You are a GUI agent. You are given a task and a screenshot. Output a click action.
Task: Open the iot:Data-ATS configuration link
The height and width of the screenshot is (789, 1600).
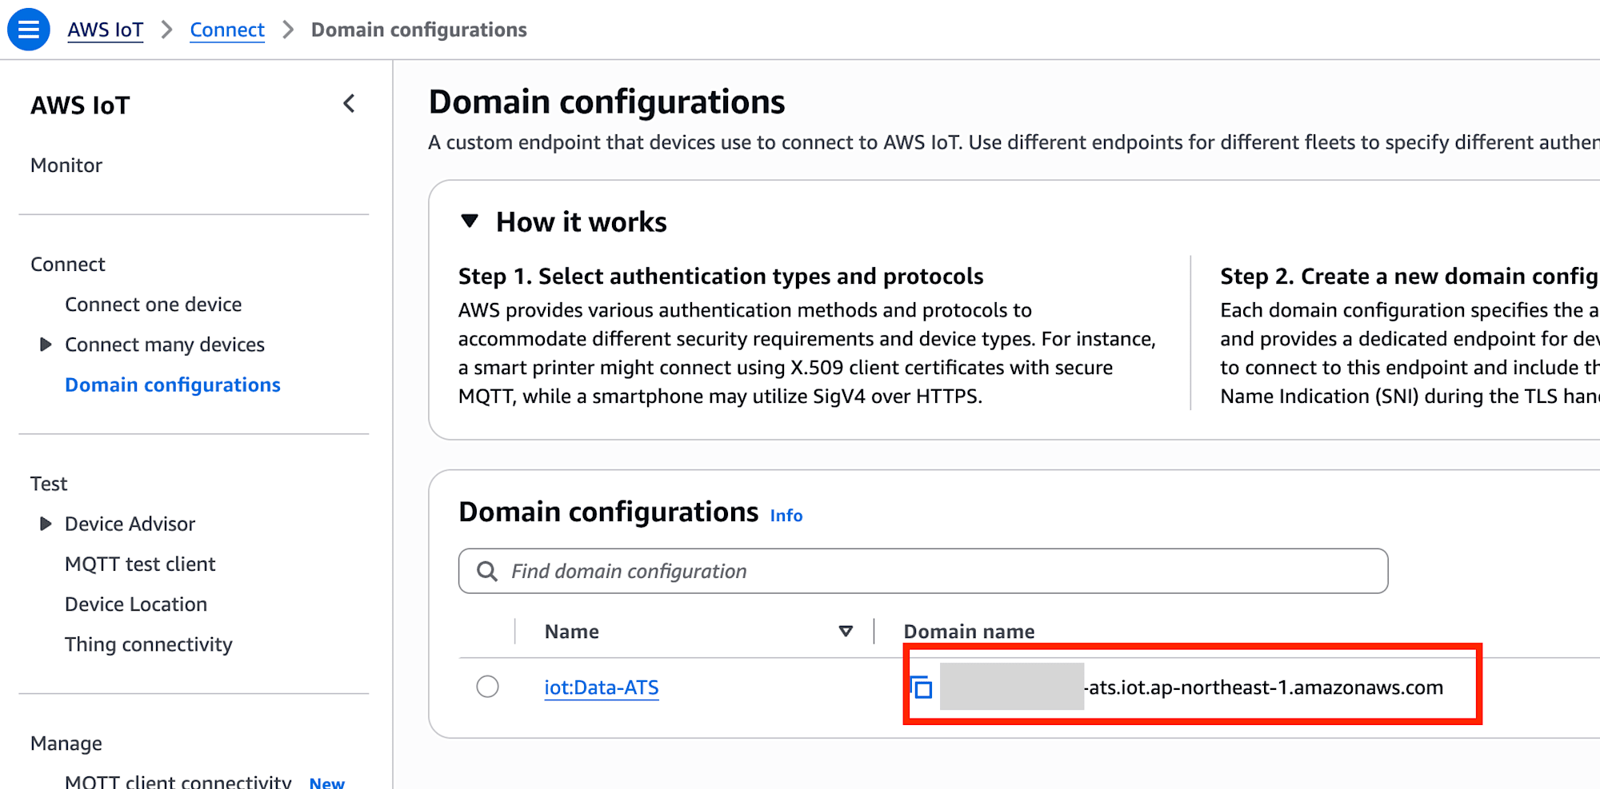pyautogui.click(x=602, y=687)
